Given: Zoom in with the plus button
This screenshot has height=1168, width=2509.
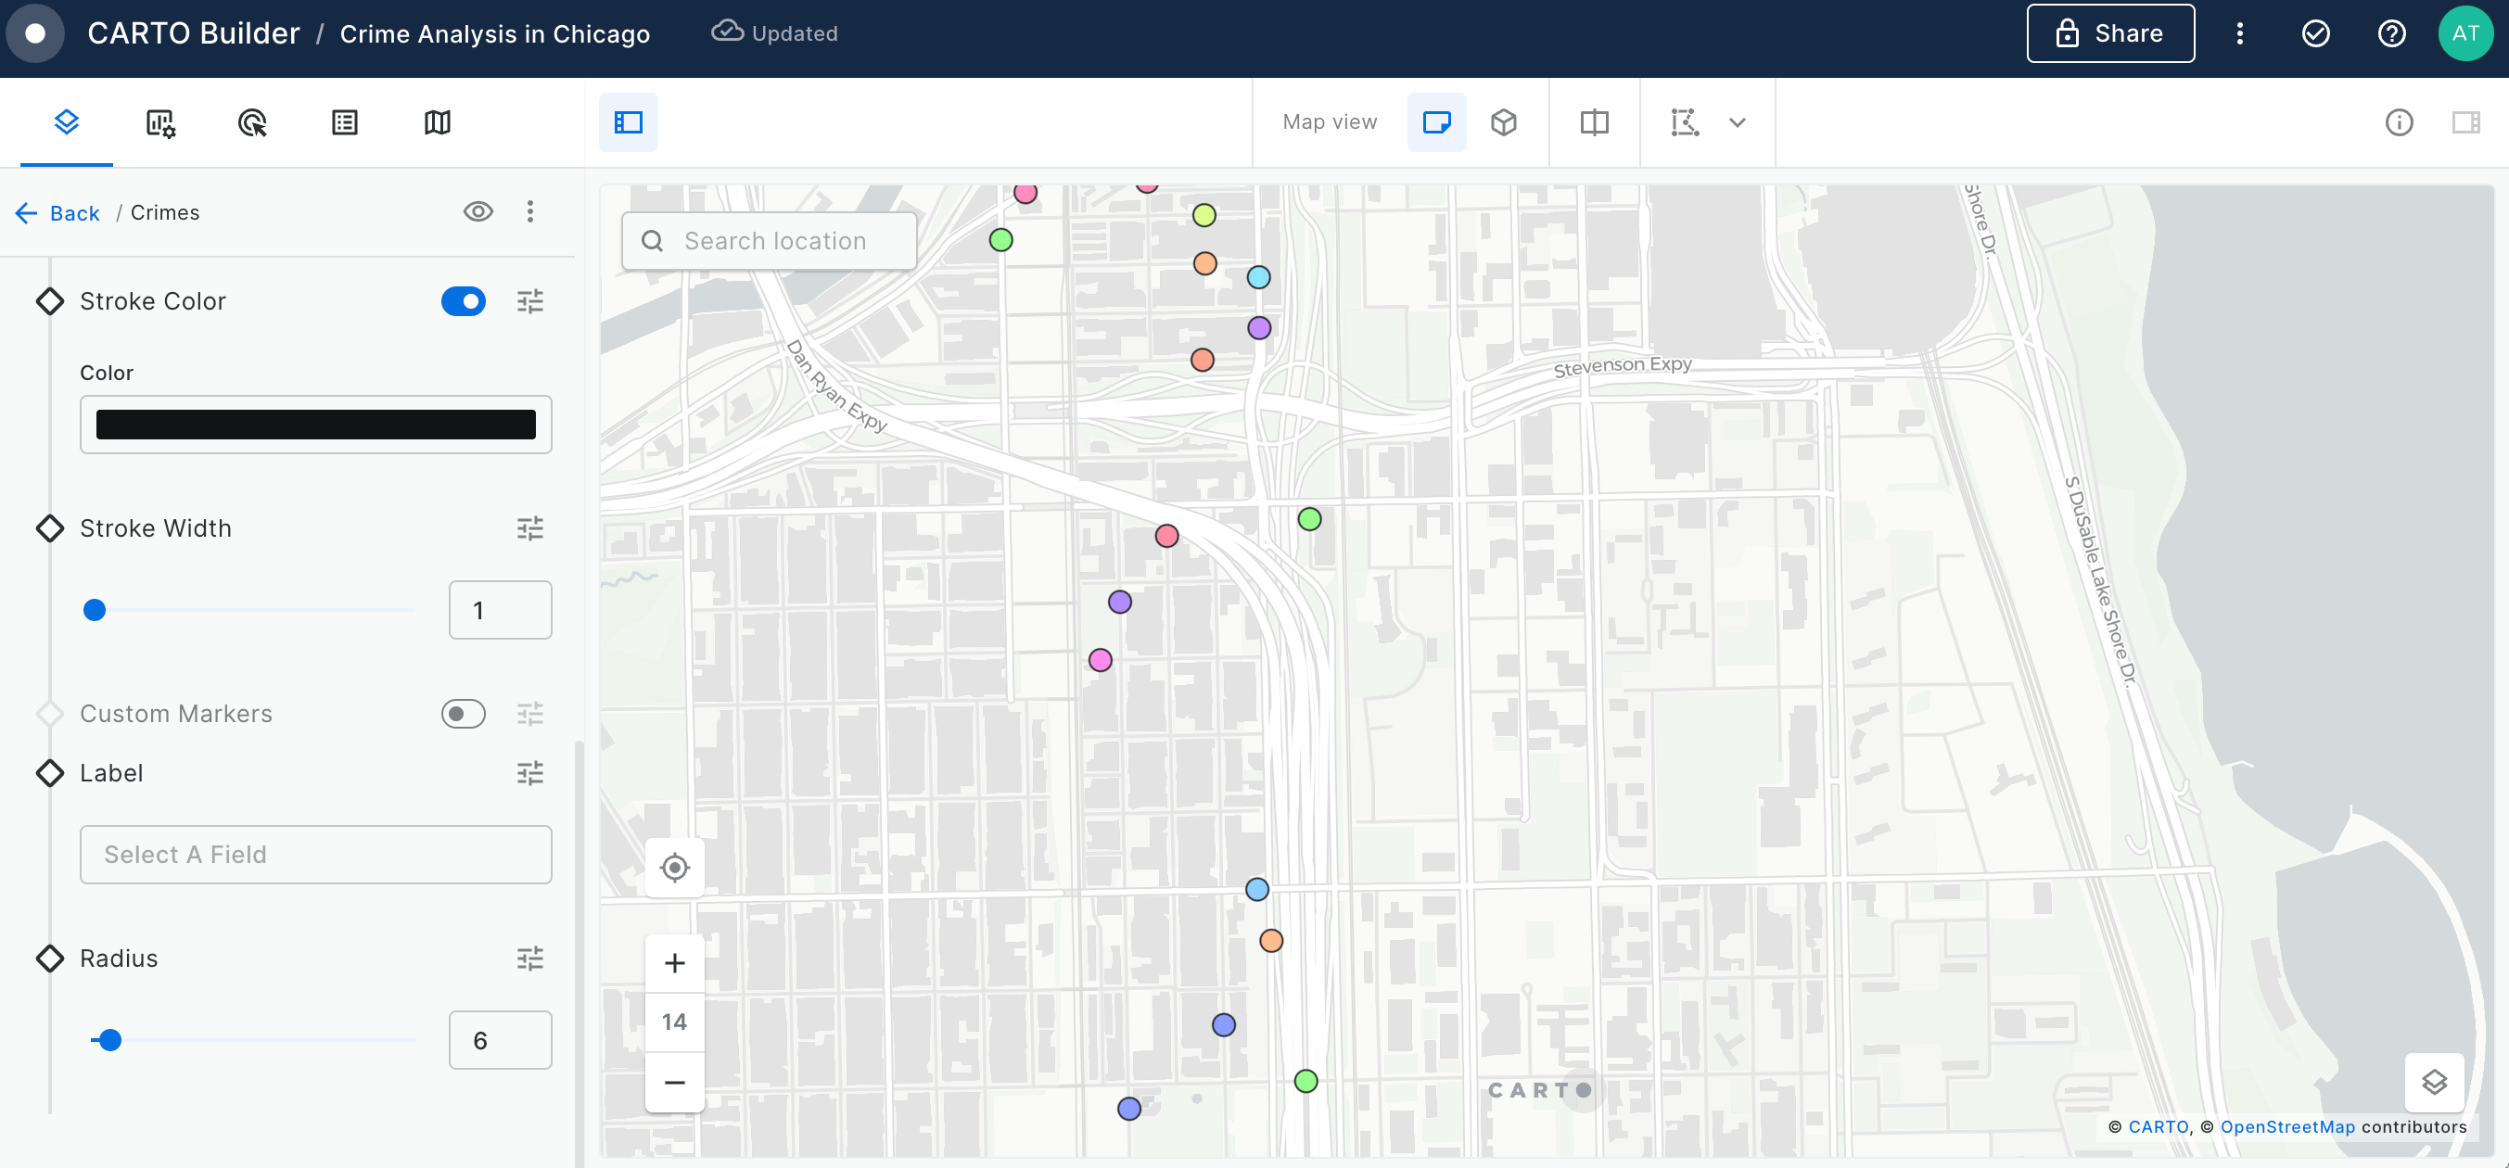Looking at the screenshot, I should 675,962.
